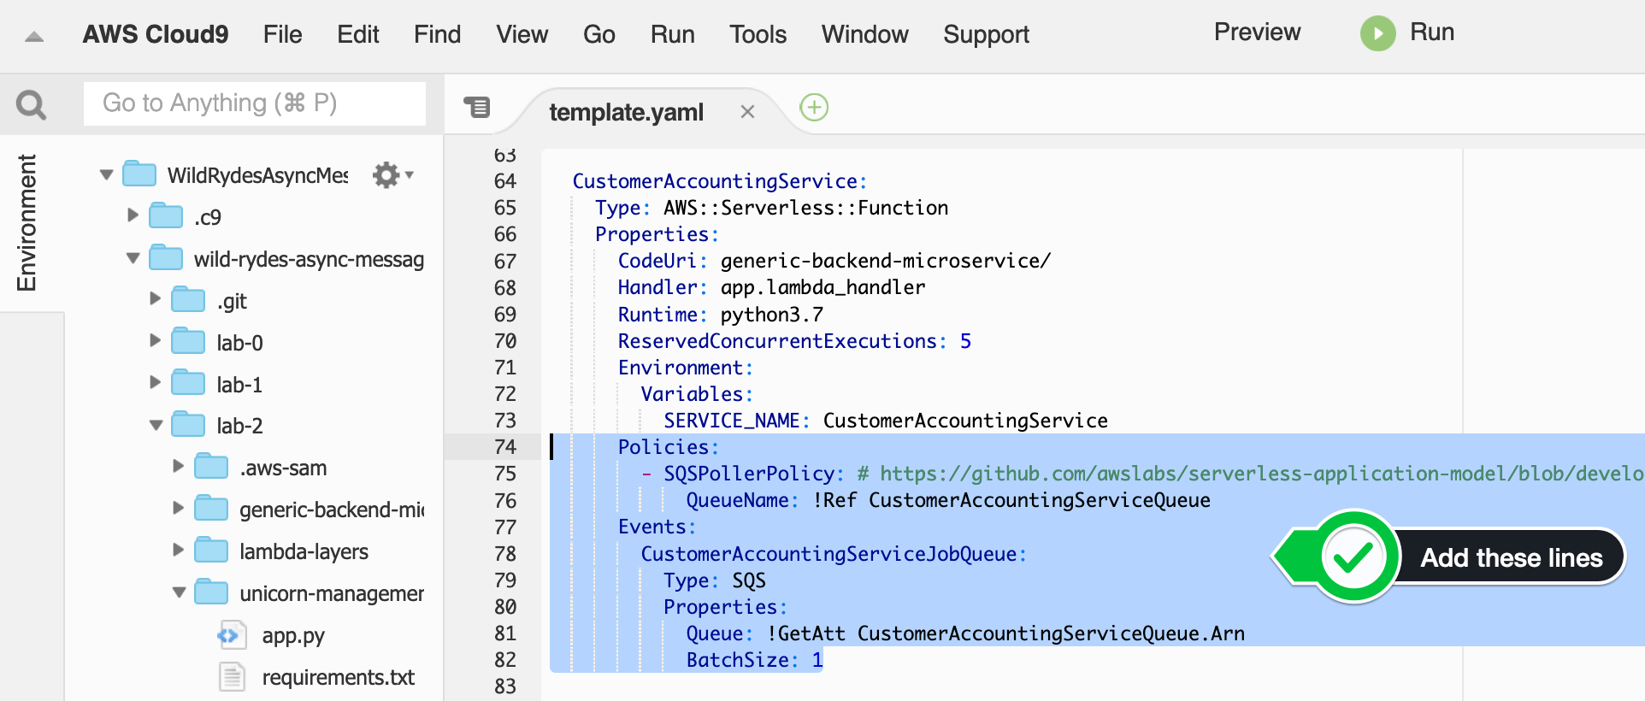Click line number 64 in the gutter

[x=505, y=181]
